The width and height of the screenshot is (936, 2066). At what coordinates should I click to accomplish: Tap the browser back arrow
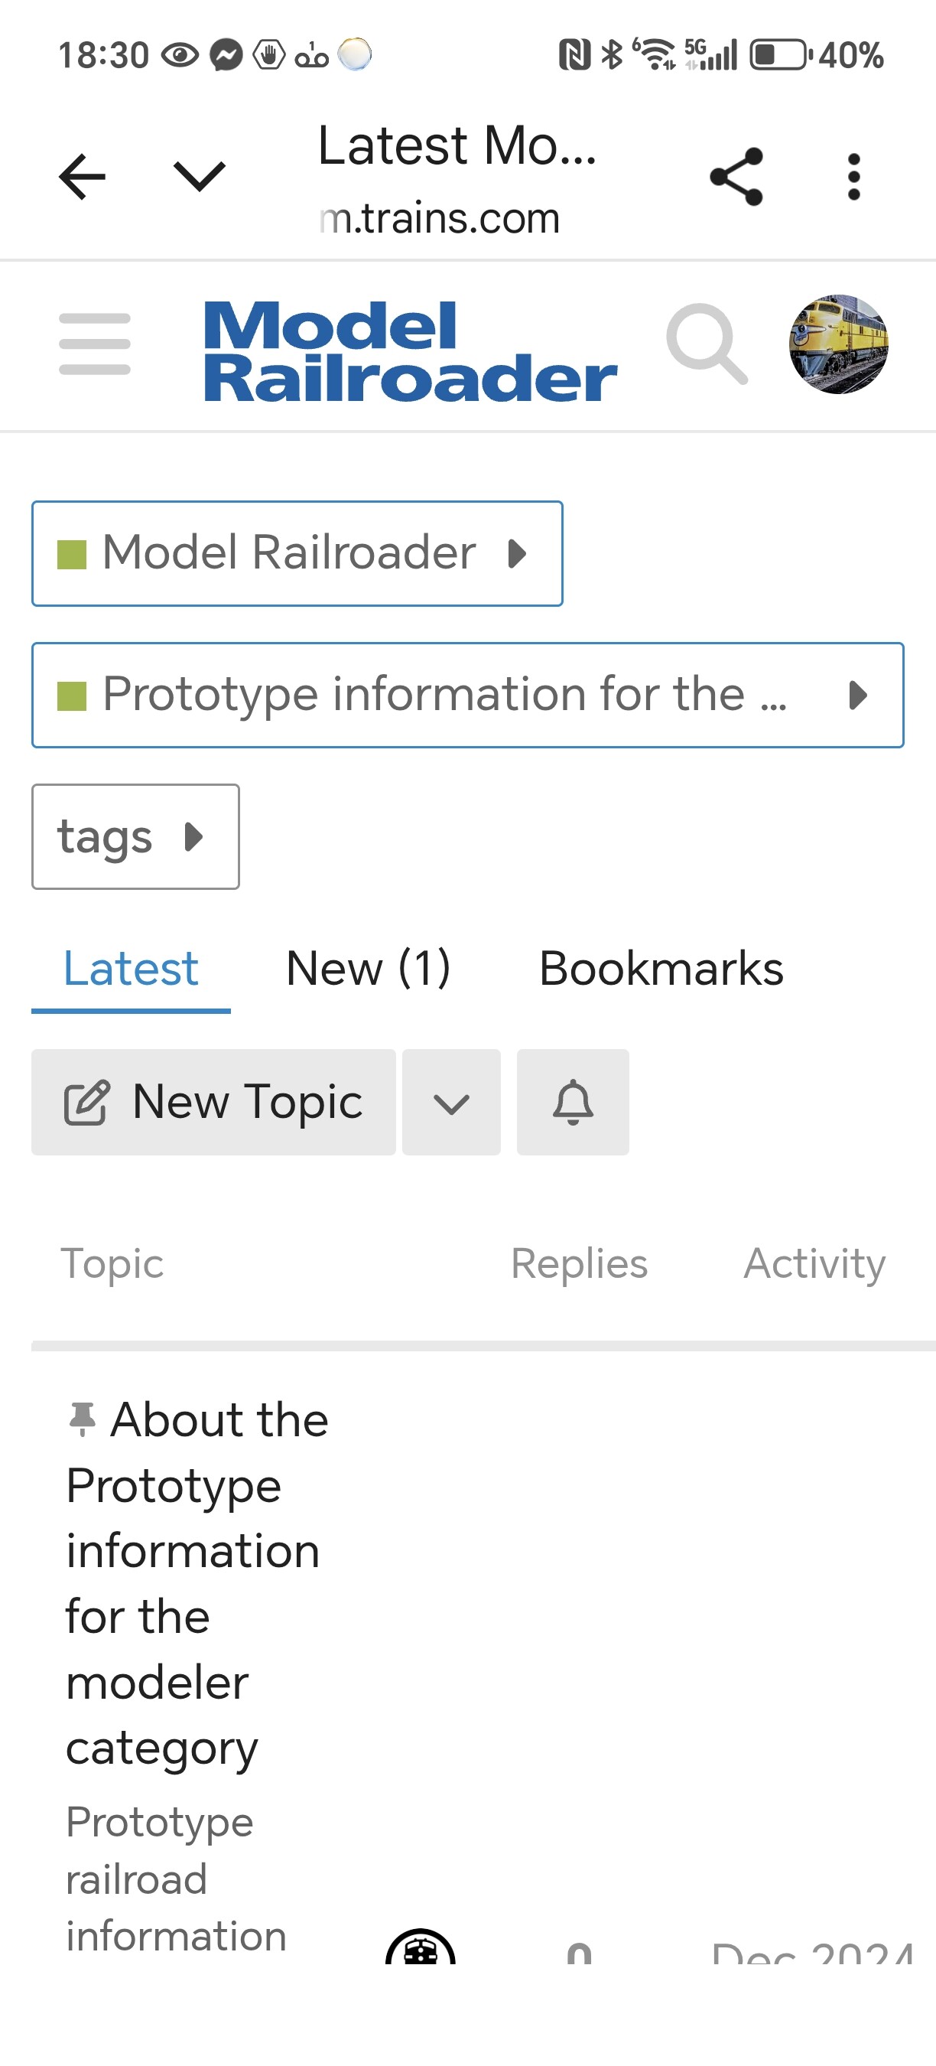[82, 177]
